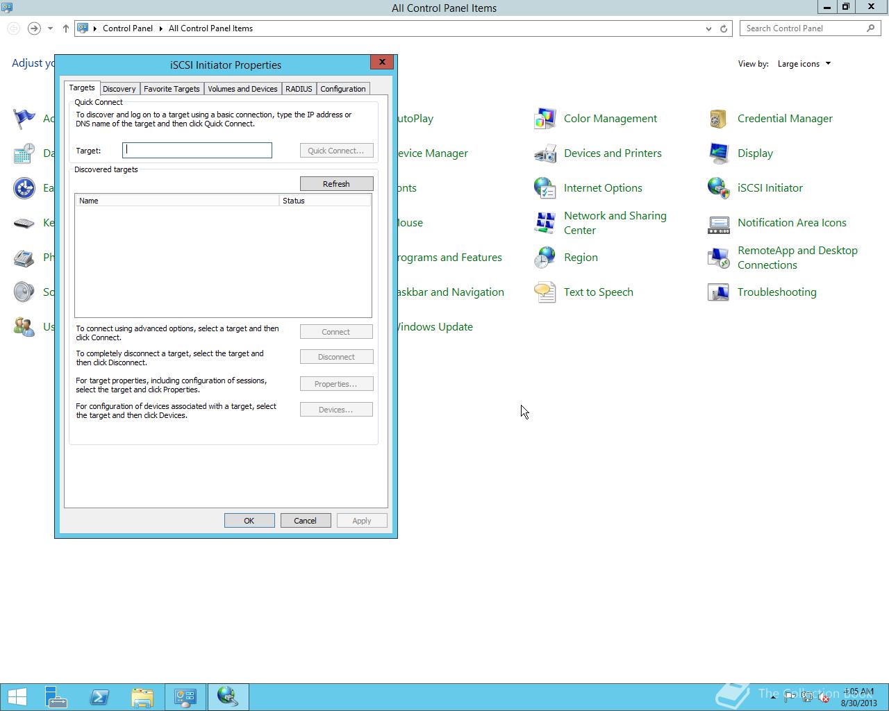
Task: Open File Explorer from taskbar
Action: (x=142, y=696)
